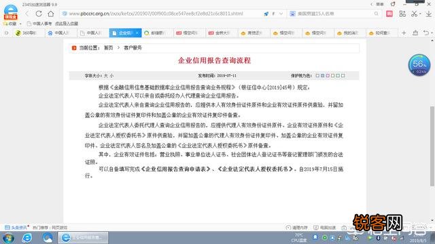Close the active 企业信 tab

click(x=137, y=33)
